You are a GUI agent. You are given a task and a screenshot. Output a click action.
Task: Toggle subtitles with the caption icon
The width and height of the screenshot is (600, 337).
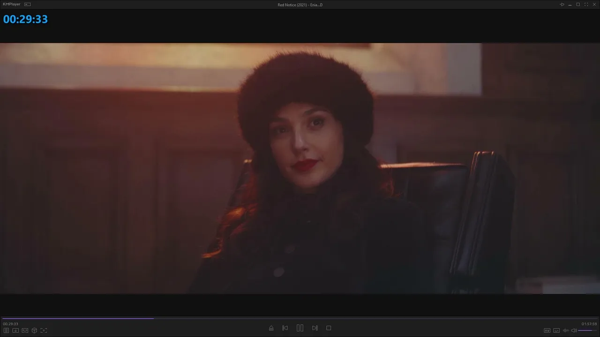point(556,330)
